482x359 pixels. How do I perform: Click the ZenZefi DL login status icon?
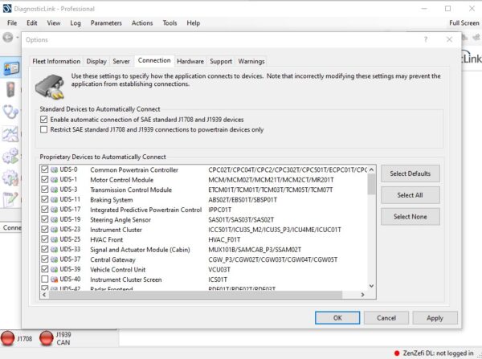coord(398,353)
